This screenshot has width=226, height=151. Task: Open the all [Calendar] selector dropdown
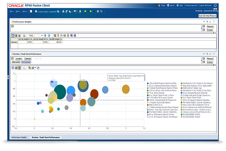pyautogui.click(x=31, y=62)
